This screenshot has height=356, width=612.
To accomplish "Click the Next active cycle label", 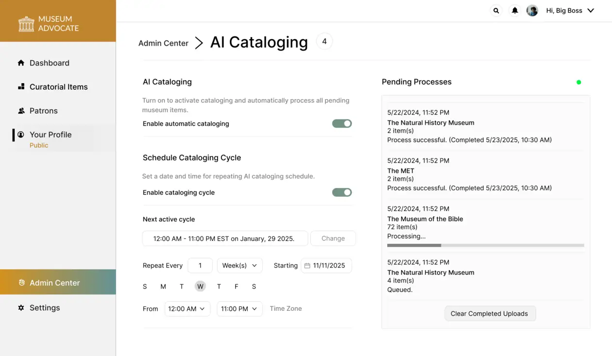I will point(169,219).
